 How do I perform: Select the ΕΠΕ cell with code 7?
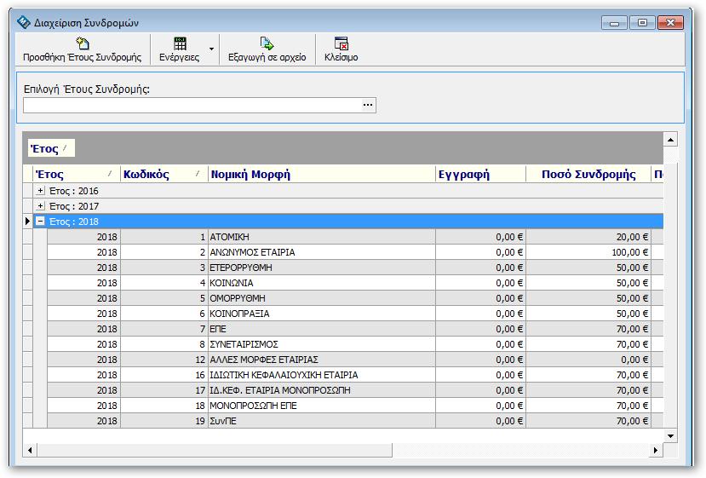321,328
